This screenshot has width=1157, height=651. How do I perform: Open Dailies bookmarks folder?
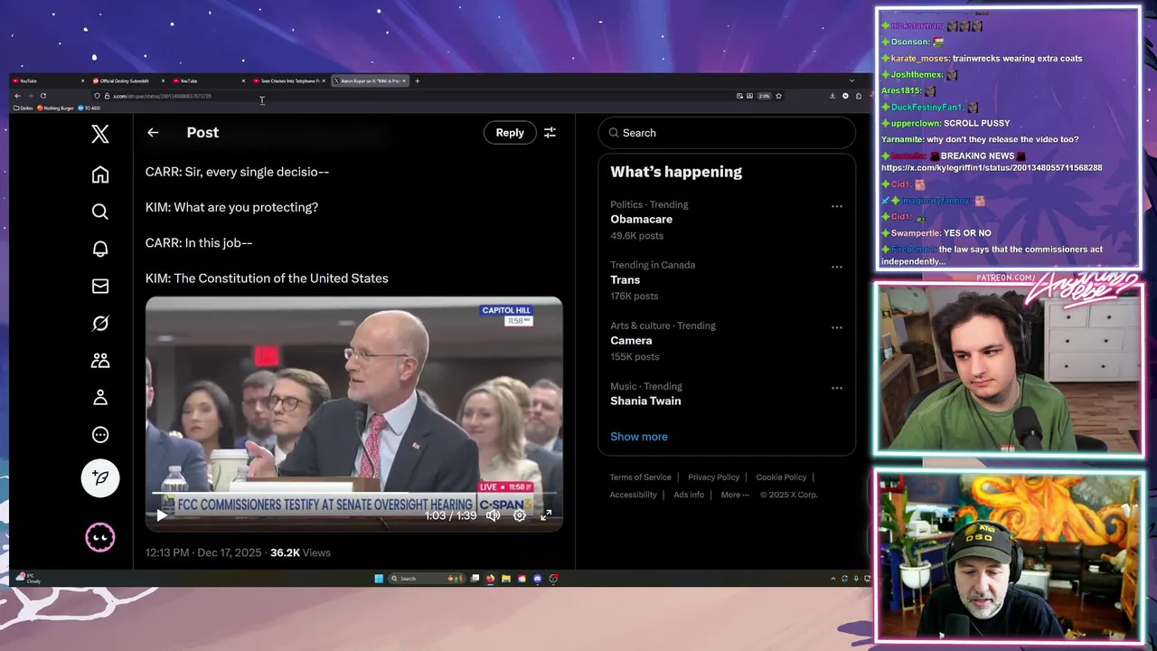[24, 108]
